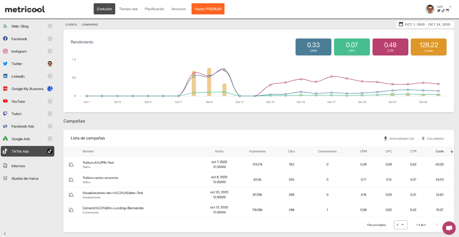
Task: Click the Twitch logo icon
Action: coord(5,113)
